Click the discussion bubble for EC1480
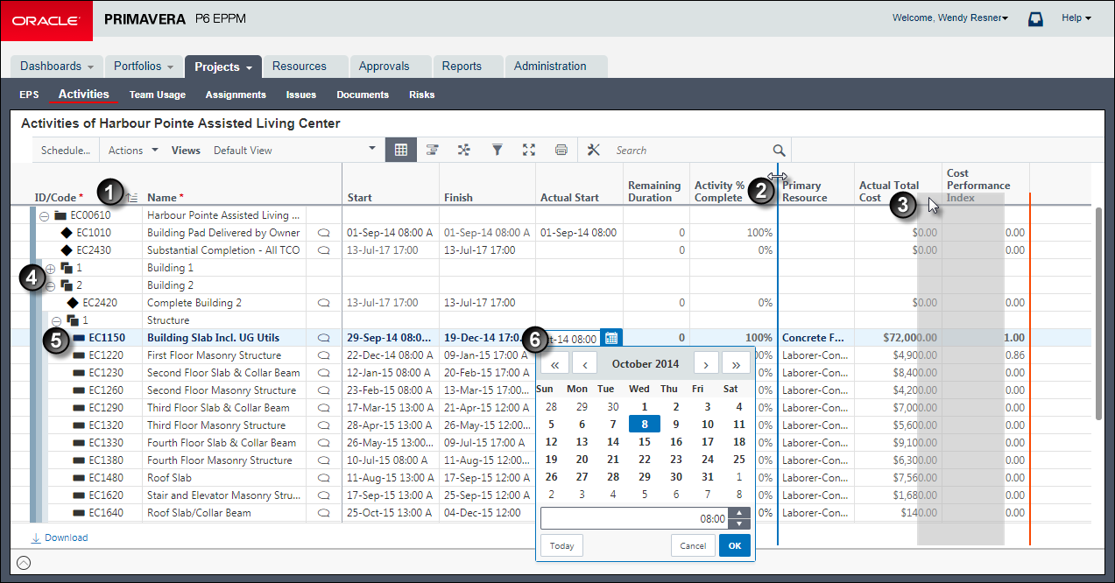 pos(323,478)
